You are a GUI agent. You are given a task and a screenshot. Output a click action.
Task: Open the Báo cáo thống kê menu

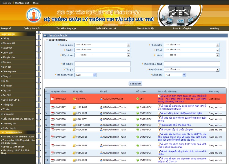click(182, 29)
